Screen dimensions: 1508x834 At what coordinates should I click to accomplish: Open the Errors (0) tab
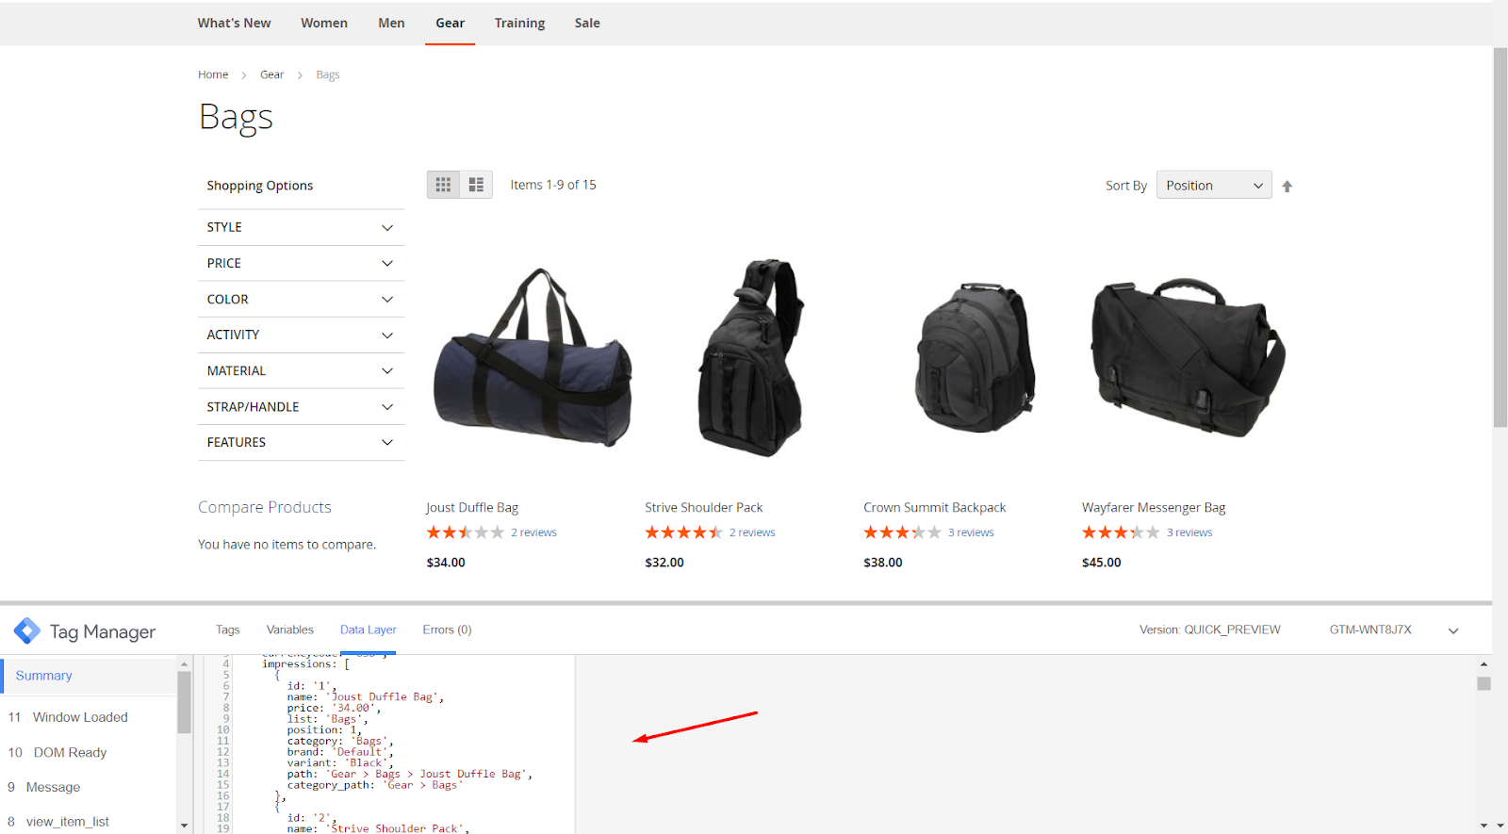447,630
